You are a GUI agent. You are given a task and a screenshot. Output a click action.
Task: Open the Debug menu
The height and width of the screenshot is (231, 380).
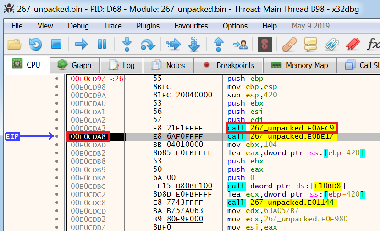coord(78,26)
